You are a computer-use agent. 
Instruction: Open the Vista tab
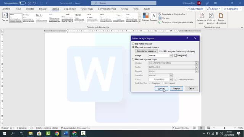point(136,9)
